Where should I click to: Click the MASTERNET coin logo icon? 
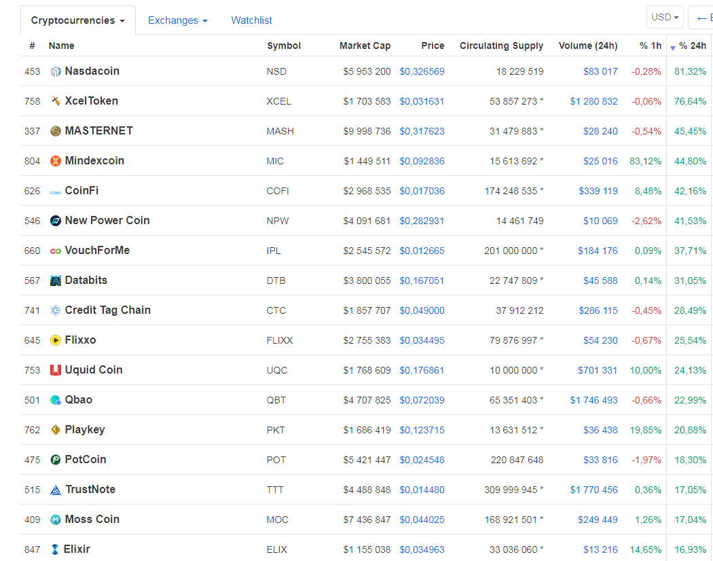tap(56, 131)
